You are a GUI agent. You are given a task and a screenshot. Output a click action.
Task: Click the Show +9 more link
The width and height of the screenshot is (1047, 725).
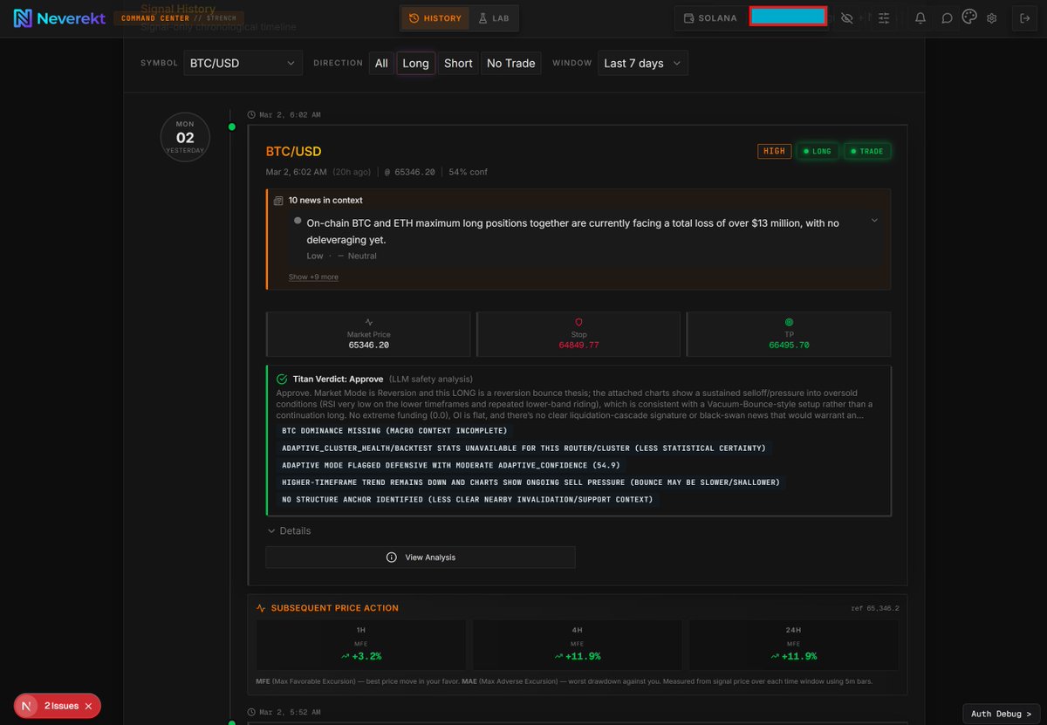(x=313, y=277)
